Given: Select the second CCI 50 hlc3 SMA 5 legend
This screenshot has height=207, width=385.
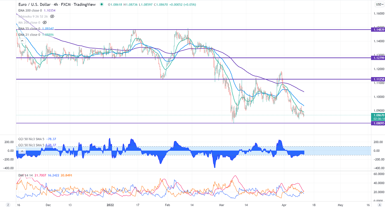Looking at the screenshot, I should (x=31, y=145).
